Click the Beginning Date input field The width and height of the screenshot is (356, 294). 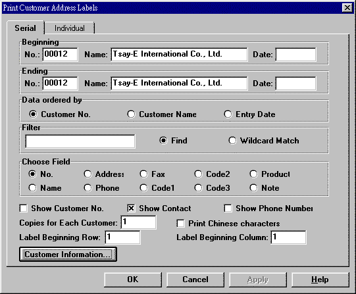(295, 55)
